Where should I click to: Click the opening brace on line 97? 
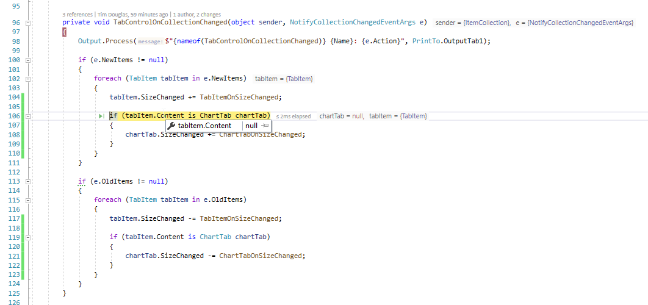click(x=65, y=32)
